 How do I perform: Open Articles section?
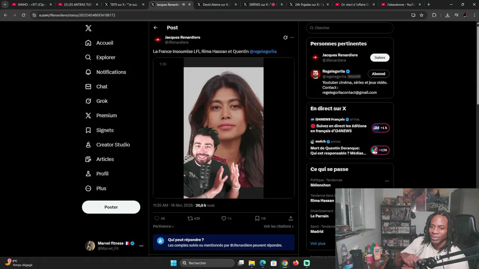point(100,160)
